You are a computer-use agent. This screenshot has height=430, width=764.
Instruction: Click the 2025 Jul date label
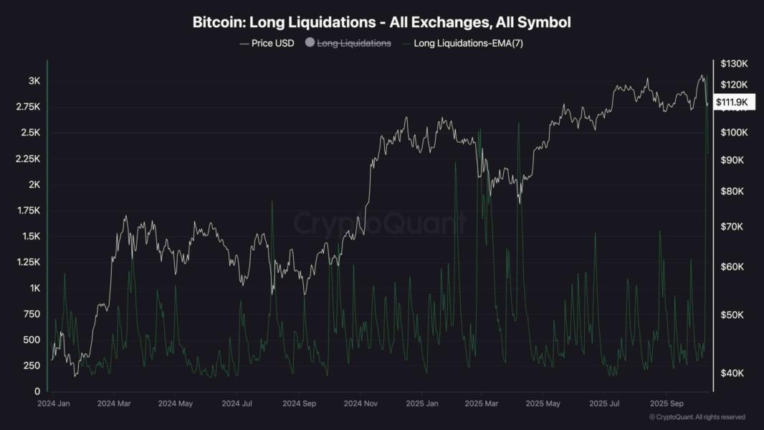point(603,403)
